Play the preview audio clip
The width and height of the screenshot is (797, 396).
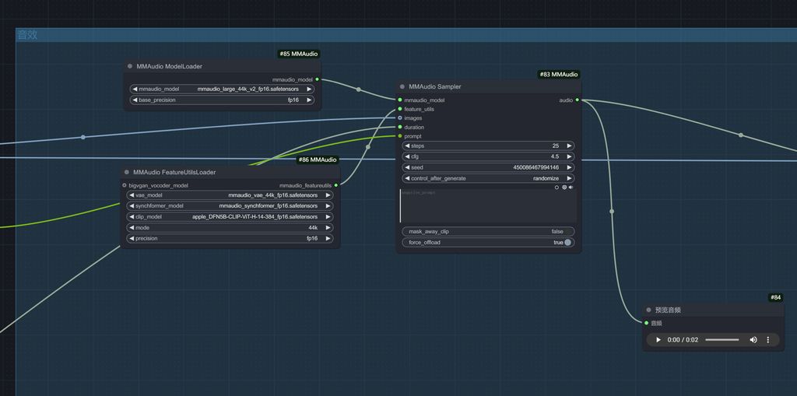tap(658, 340)
